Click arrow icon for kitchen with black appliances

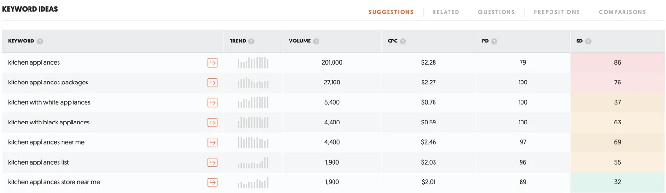coord(213,123)
